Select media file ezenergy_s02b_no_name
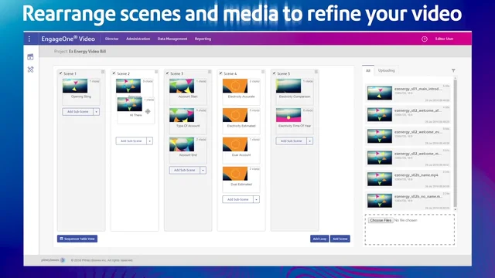Screen dimensions: 495x278 coord(408,201)
